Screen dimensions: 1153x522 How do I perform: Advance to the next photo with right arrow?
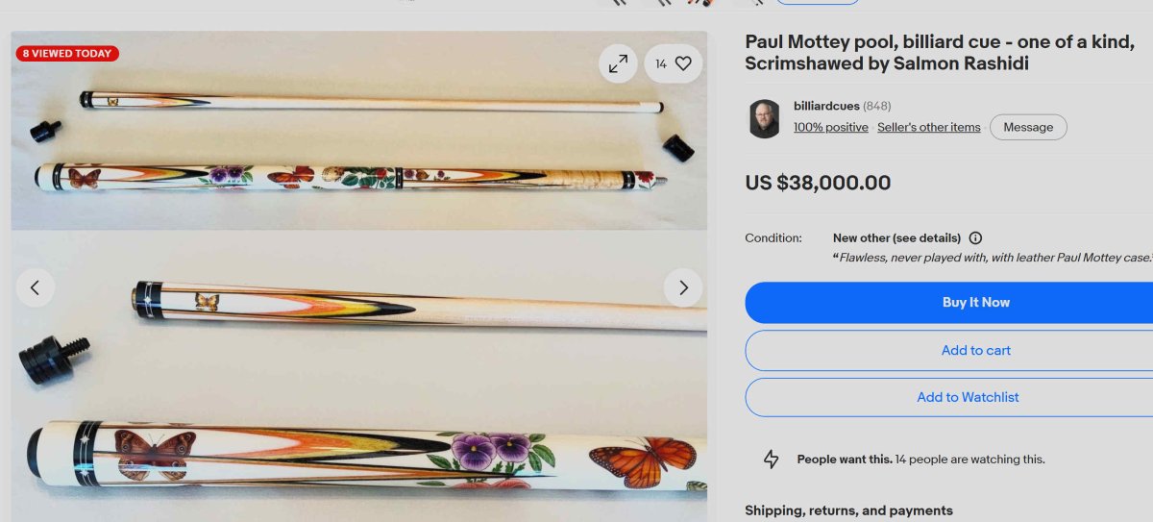683,287
